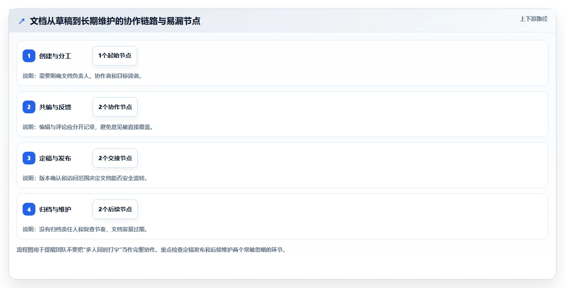This screenshot has height=288, width=565.
Task: Click the title 文档从草稿到长期维护的协作链路与易漏节点
Action: 115,21
